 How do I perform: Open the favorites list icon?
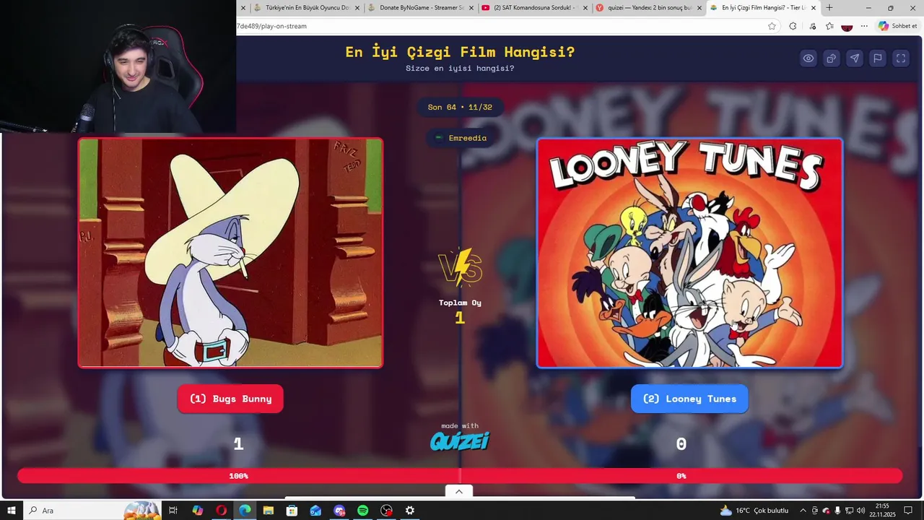click(x=829, y=26)
